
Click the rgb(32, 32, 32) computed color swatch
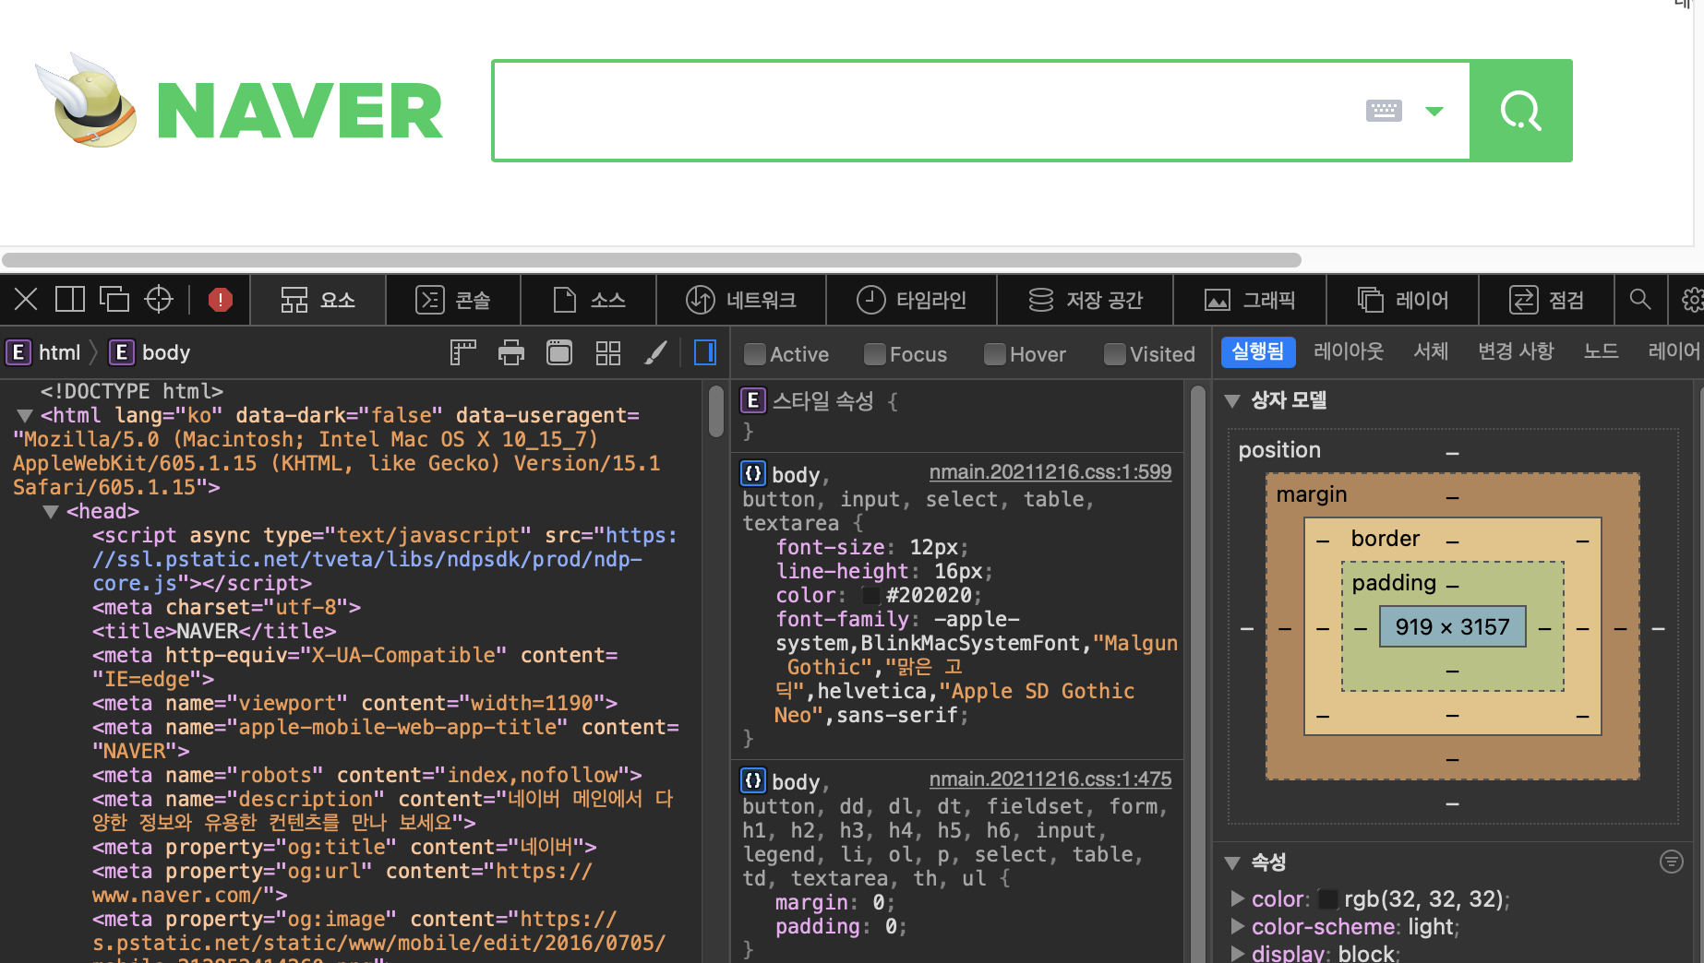coord(1328,898)
